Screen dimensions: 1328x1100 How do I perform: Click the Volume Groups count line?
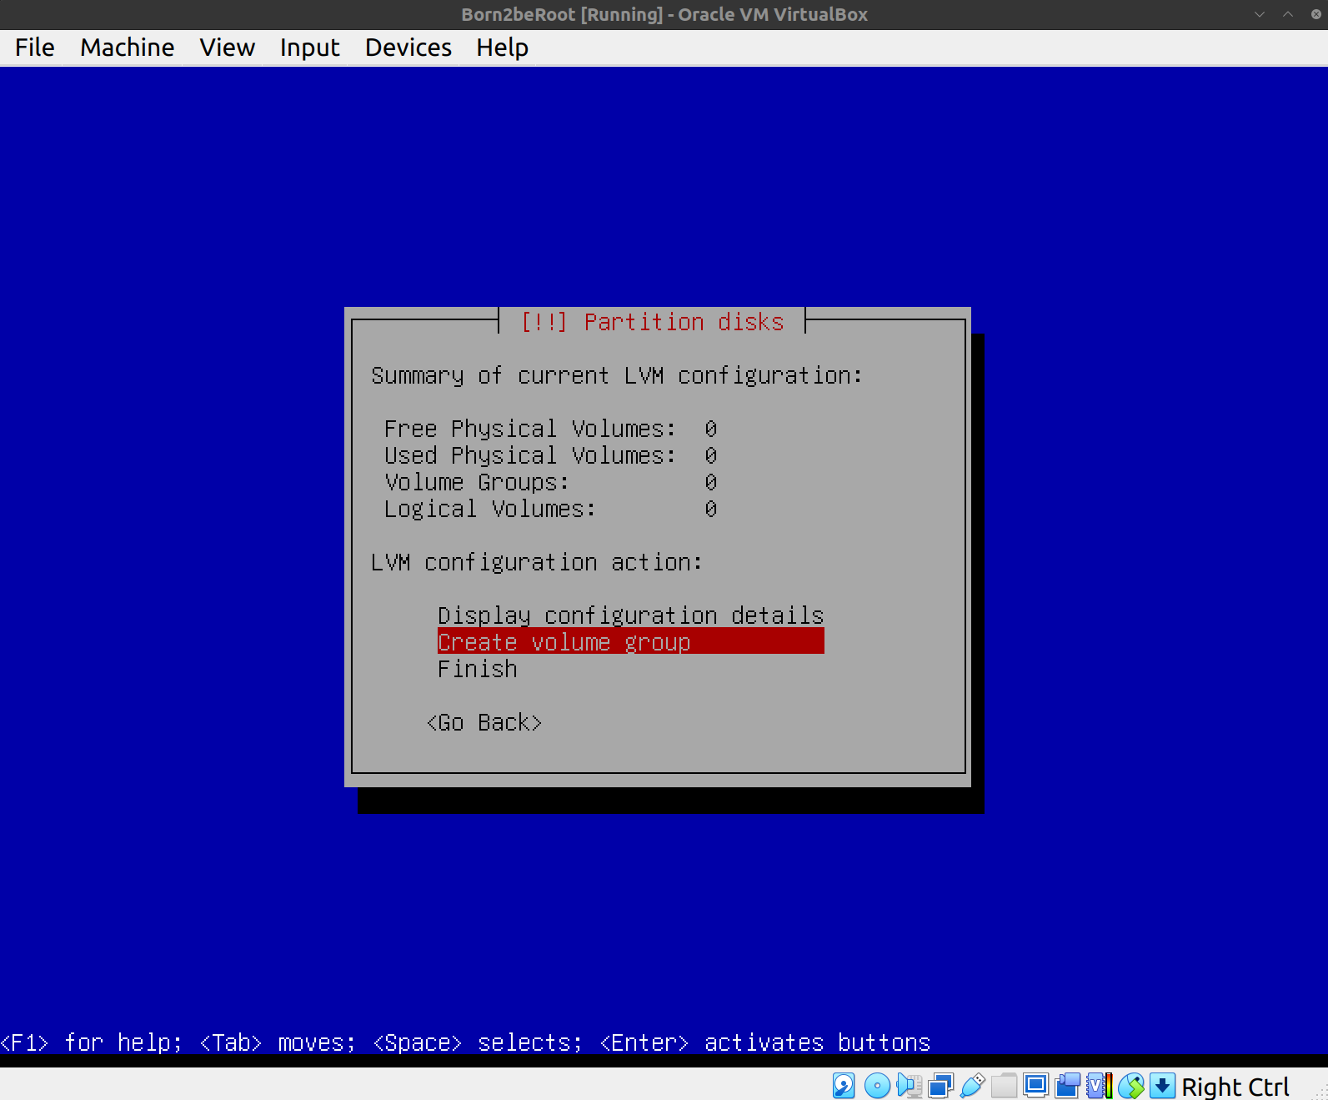tap(550, 482)
